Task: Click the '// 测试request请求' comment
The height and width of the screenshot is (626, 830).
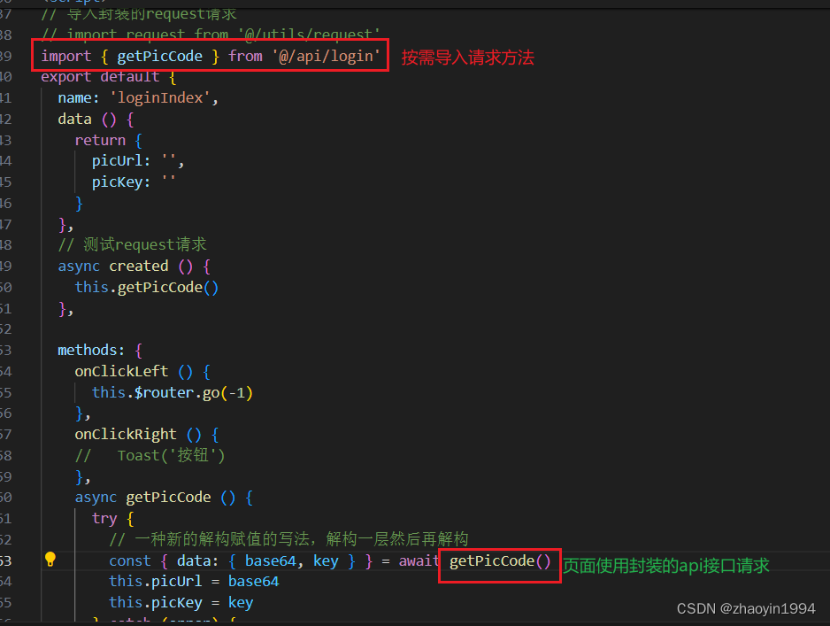Action: pos(133,244)
